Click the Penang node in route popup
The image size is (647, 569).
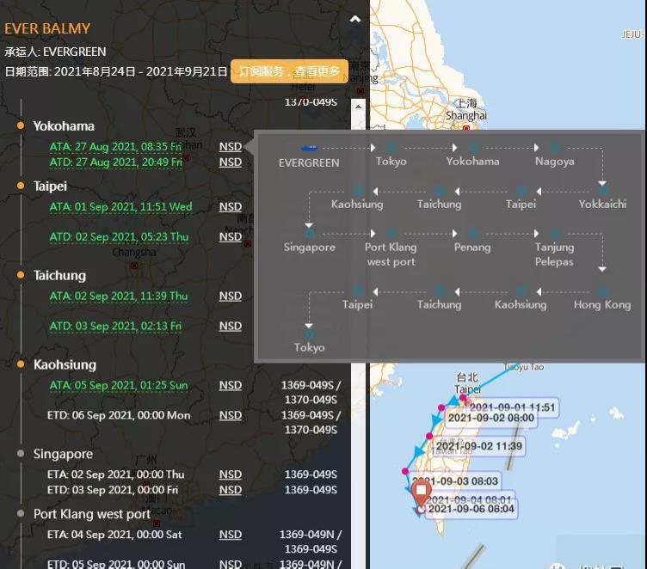point(473,234)
